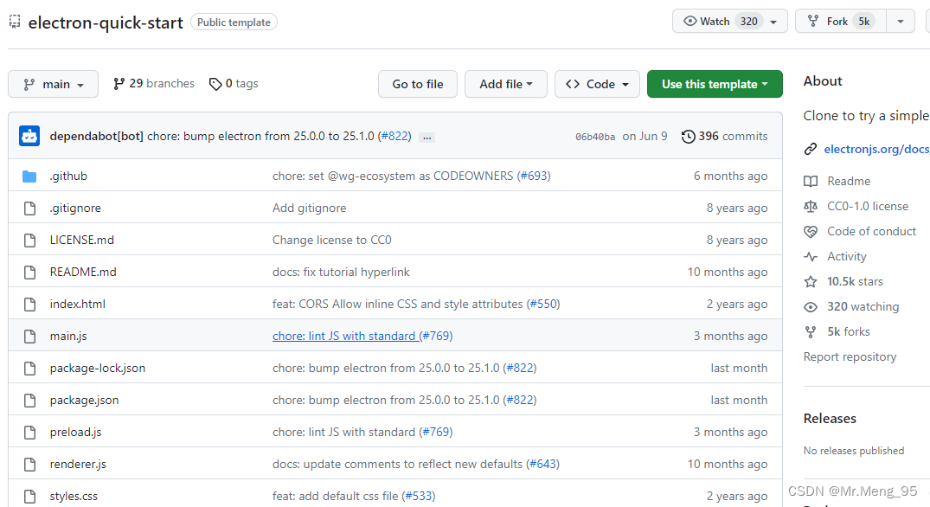Click the file icon next to LICENSE.md

(29, 241)
